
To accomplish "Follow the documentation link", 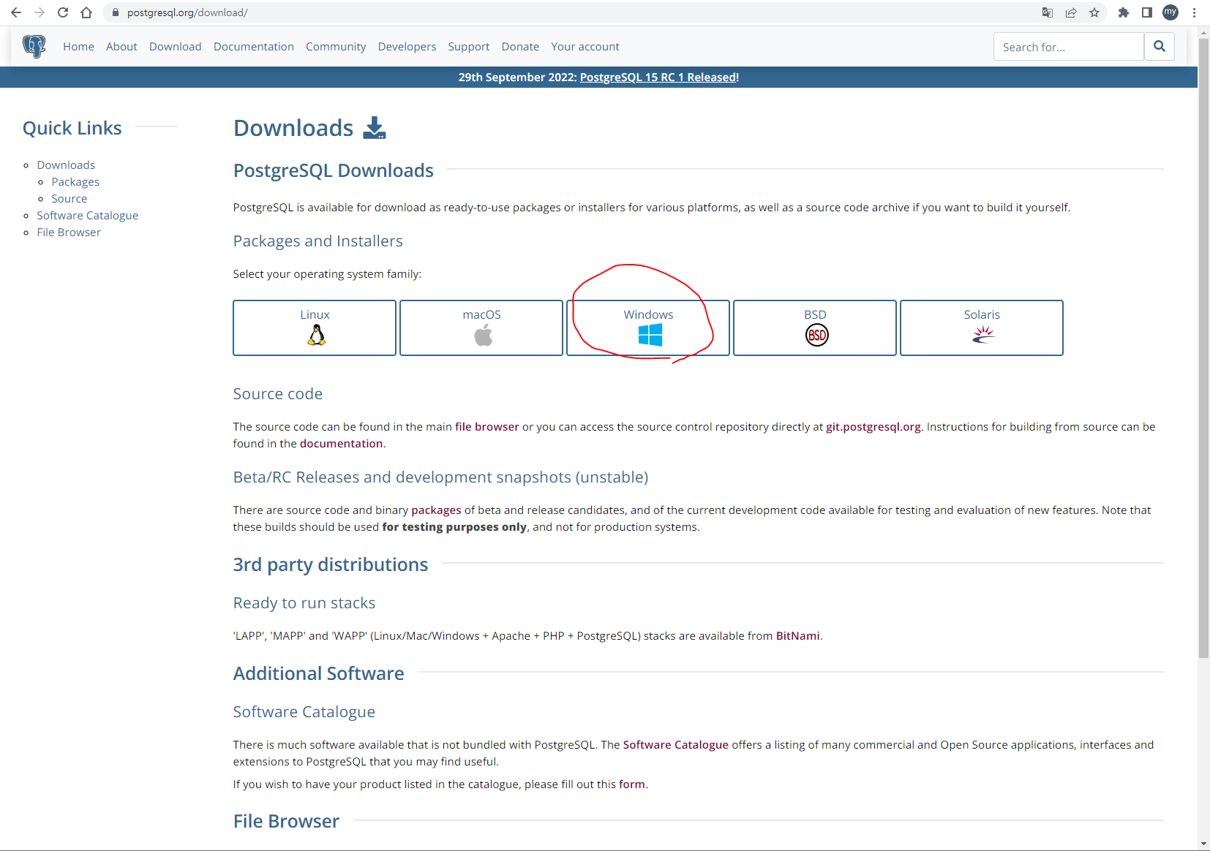I will 341,444.
